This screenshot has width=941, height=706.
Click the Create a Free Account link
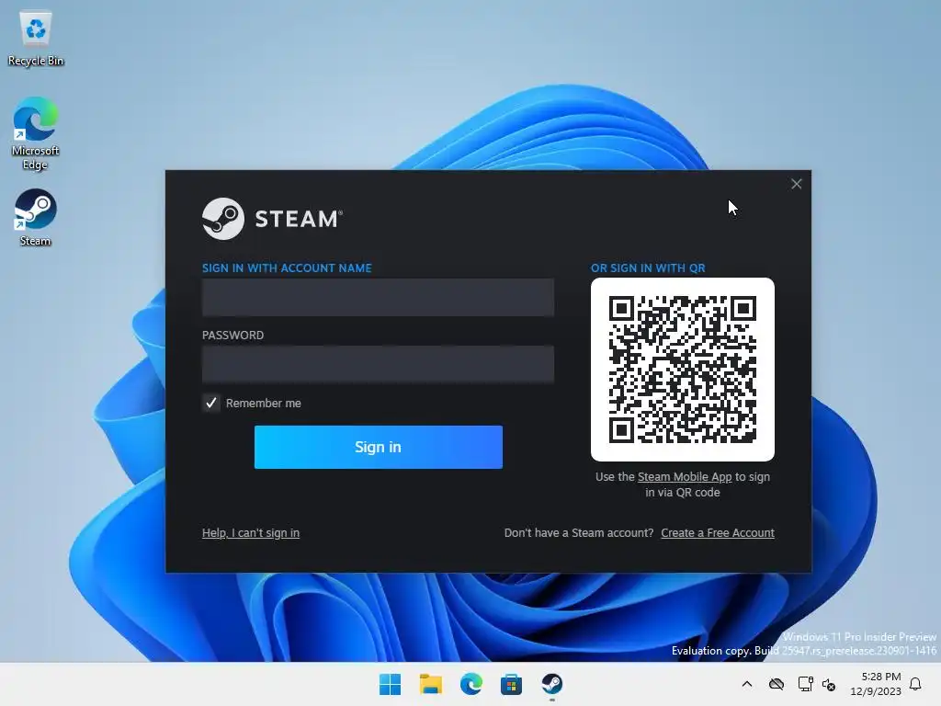(717, 532)
